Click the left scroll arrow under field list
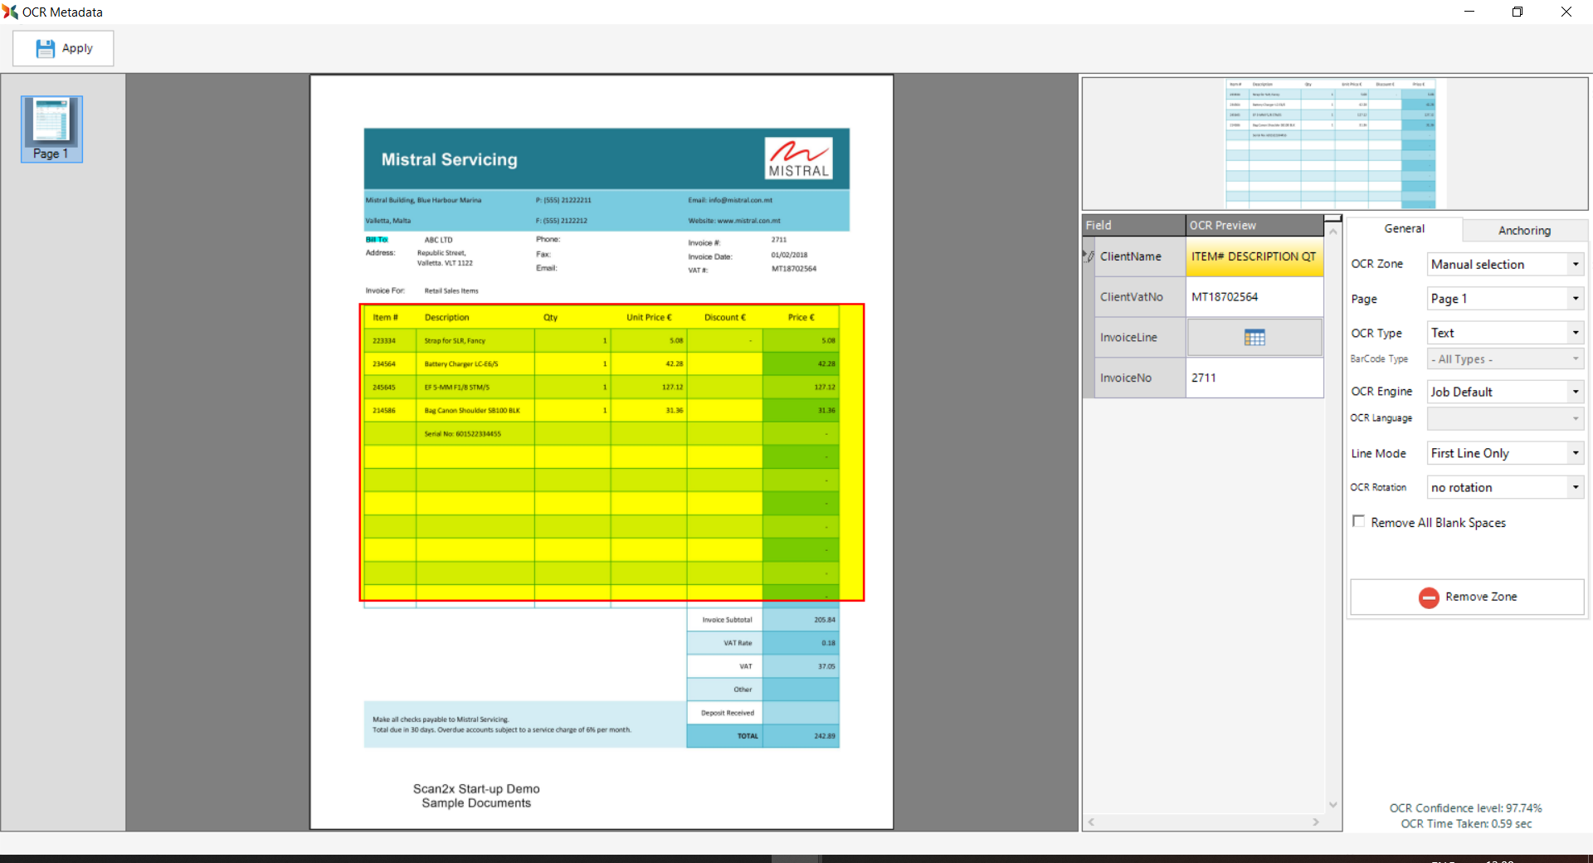The width and height of the screenshot is (1593, 863). 1092,822
